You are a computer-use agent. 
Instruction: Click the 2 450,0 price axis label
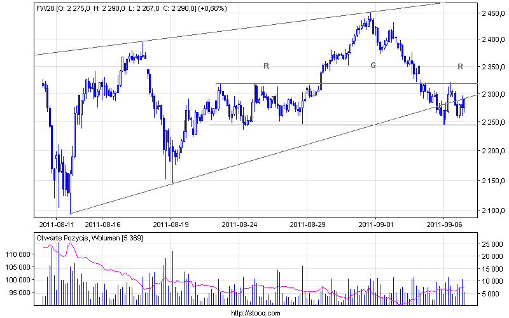point(493,13)
